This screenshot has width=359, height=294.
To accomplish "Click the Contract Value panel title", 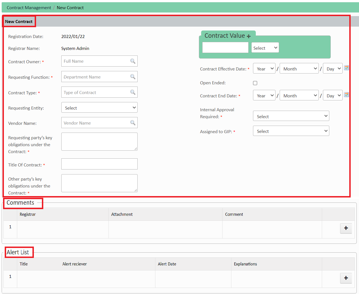I will 224,36.
